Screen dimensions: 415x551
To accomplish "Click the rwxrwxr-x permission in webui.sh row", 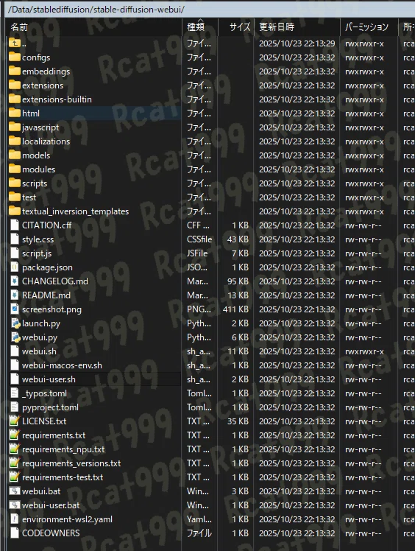I will click(x=364, y=351).
